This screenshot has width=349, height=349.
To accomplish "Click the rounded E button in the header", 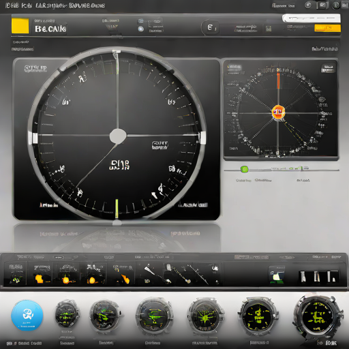I will 211,28.
